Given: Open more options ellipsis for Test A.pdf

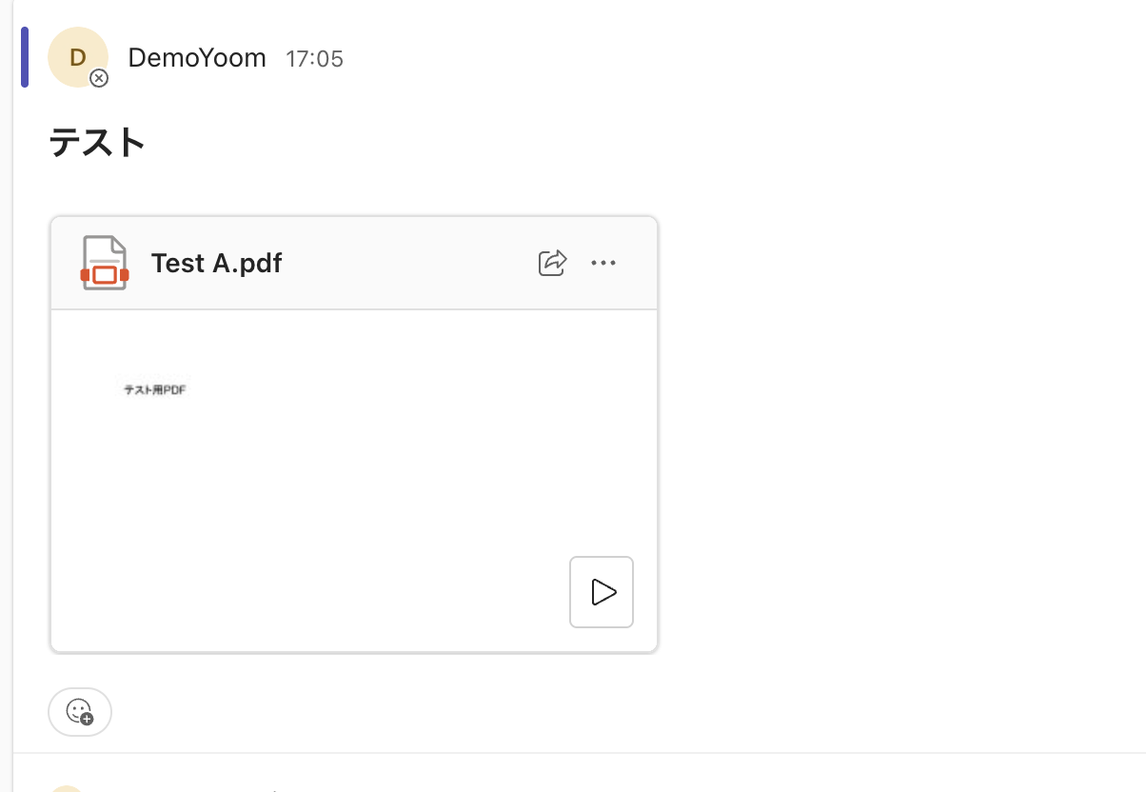Looking at the screenshot, I should [x=603, y=263].
